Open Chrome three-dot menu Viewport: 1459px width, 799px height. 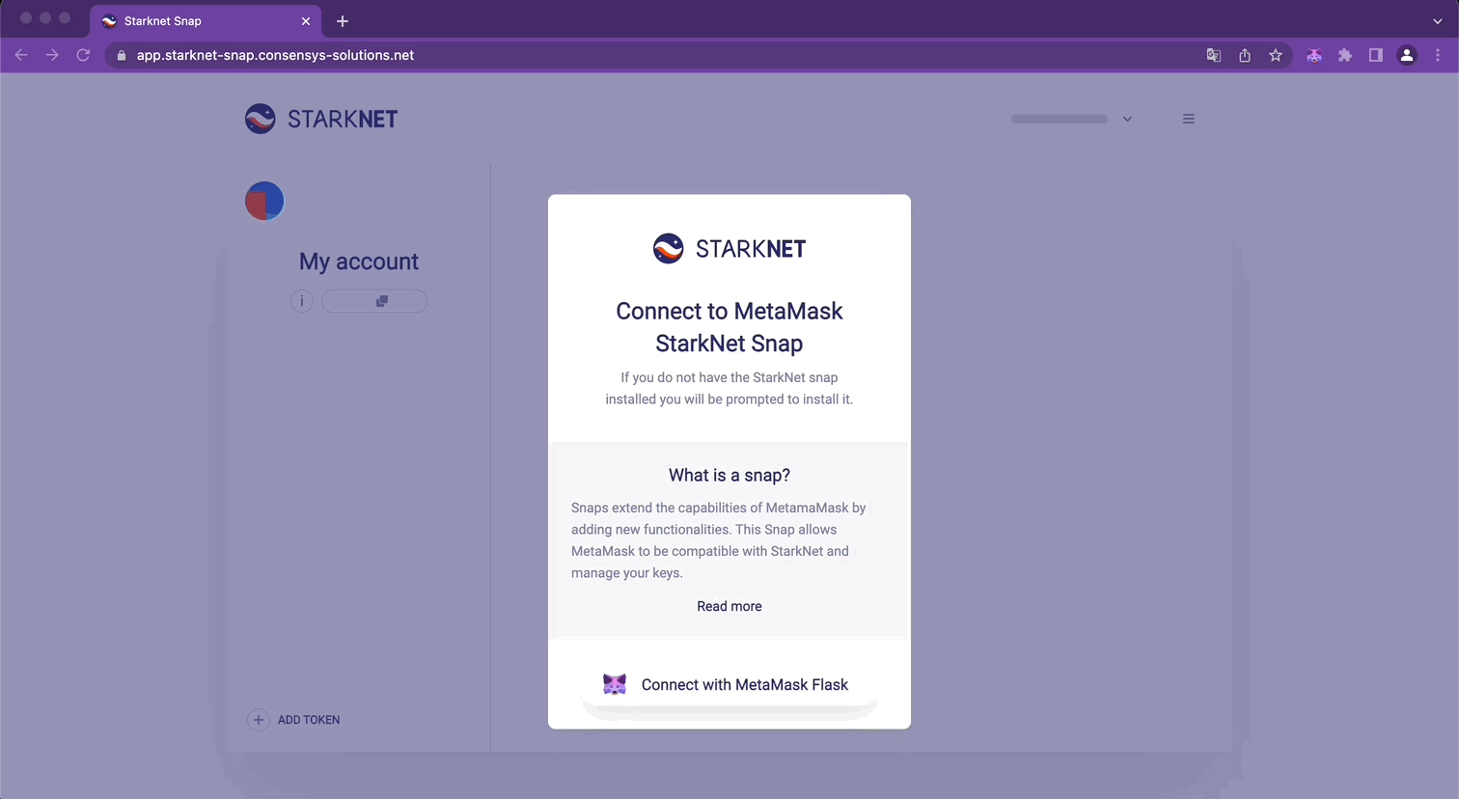[1438, 55]
